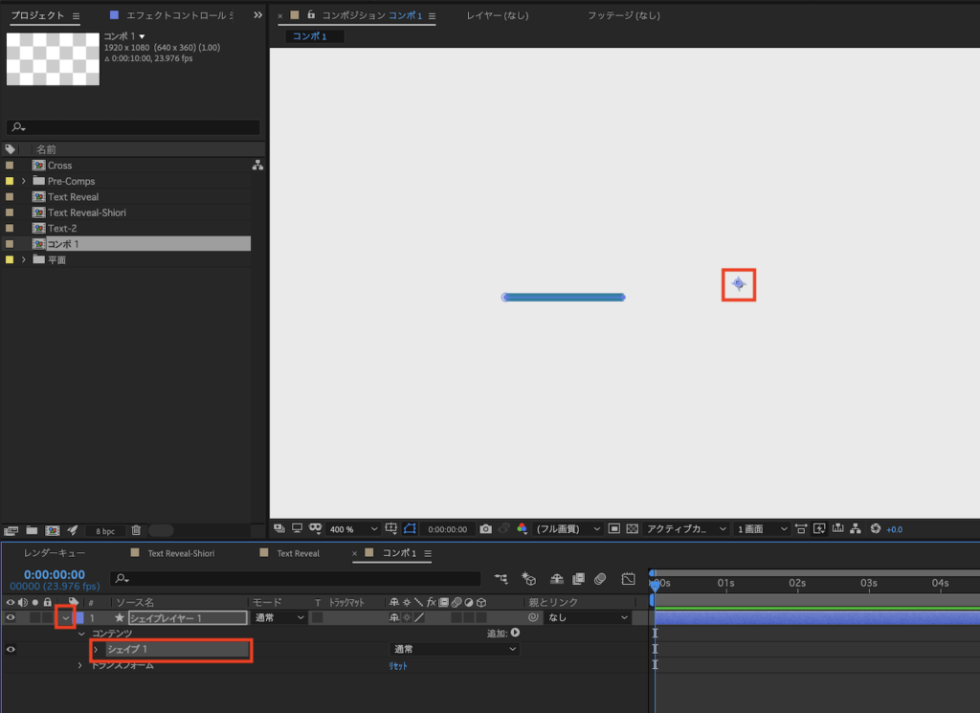
Task: Open the レンダーキュー tab
Action: (x=55, y=553)
